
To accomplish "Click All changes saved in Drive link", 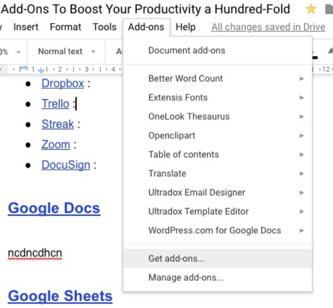I will point(268,27).
